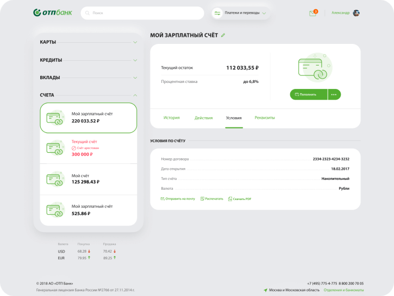Expand the Карты section

pyautogui.click(x=88, y=42)
